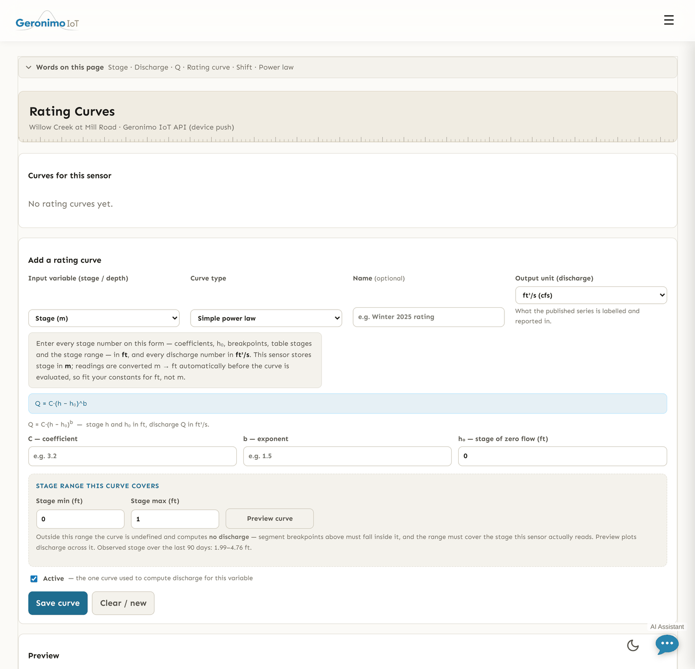Screen dimensions: 695x669
Task: Open the hamburger menu icon
Action: pos(669,20)
